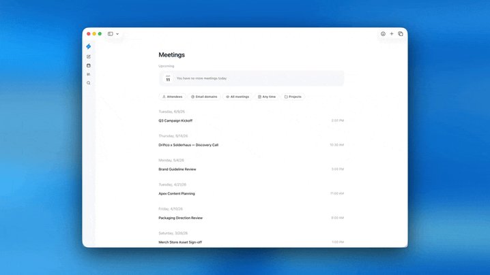This screenshot has width=490, height=275.
Task: Open the new note compose icon
Action: tap(89, 56)
